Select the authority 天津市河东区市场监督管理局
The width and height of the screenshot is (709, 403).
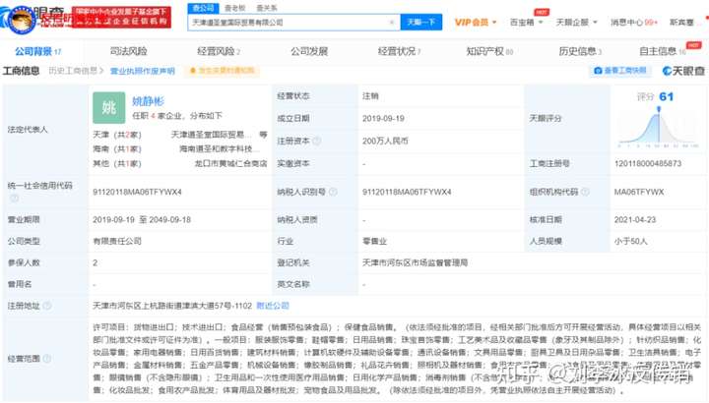pos(416,262)
